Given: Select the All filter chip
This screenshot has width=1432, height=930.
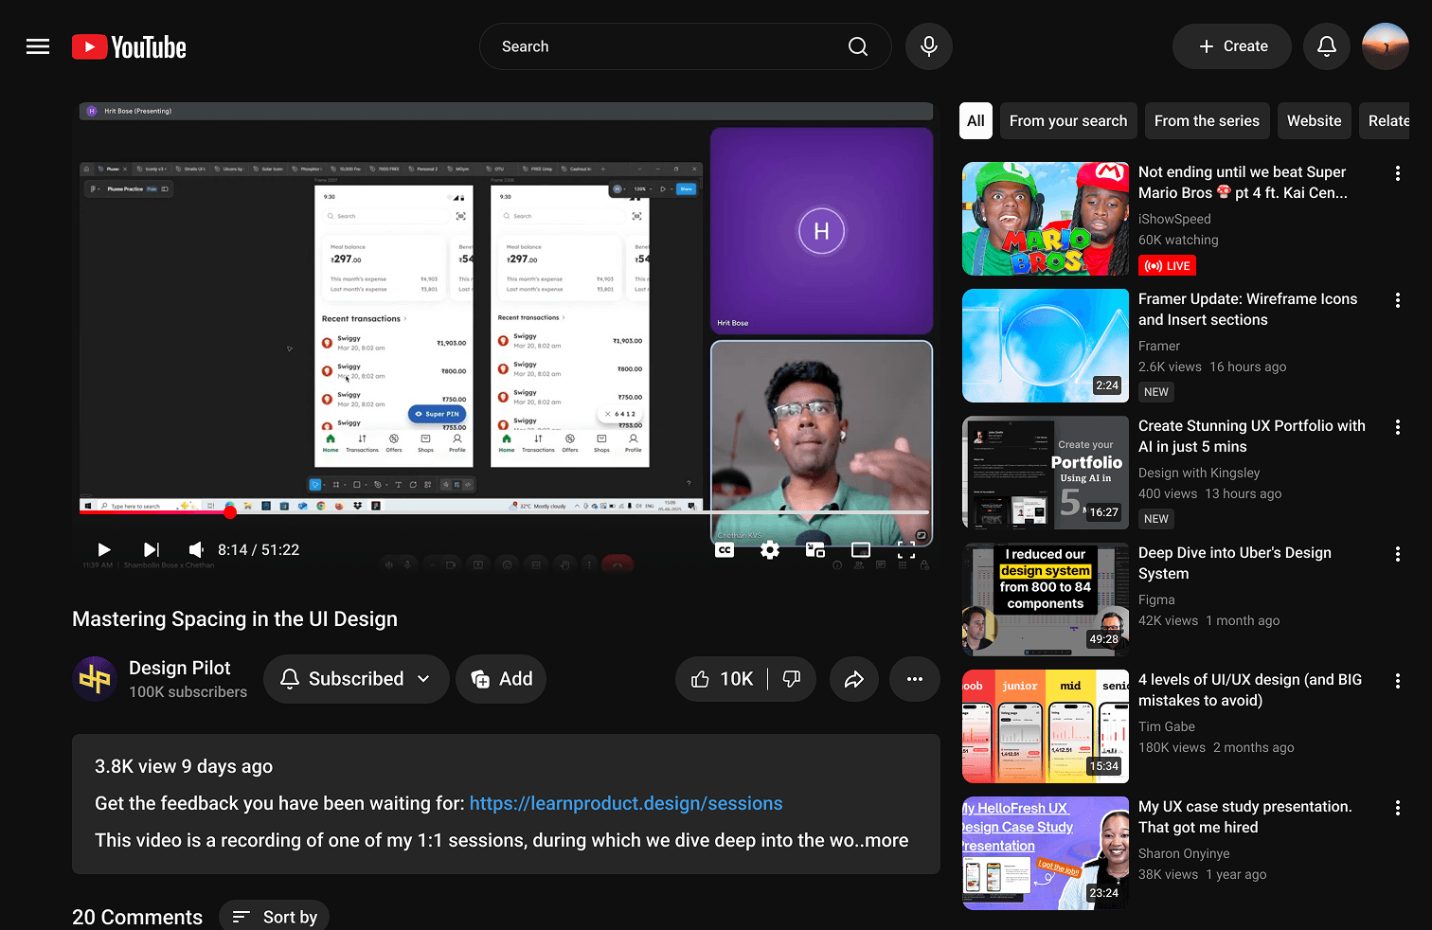Looking at the screenshot, I should [x=976, y=121].
